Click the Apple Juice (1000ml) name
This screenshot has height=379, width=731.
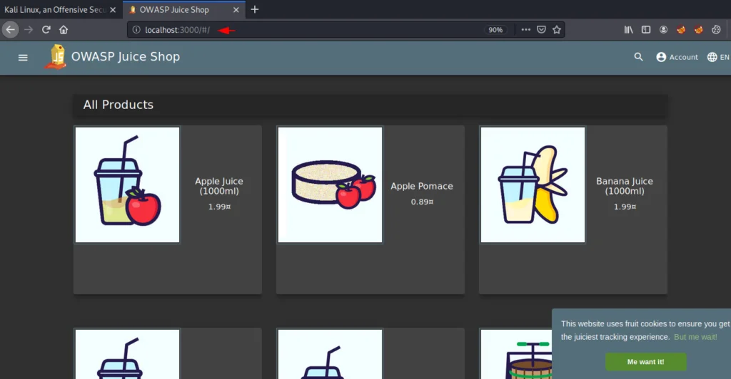(x=219, y=186)
